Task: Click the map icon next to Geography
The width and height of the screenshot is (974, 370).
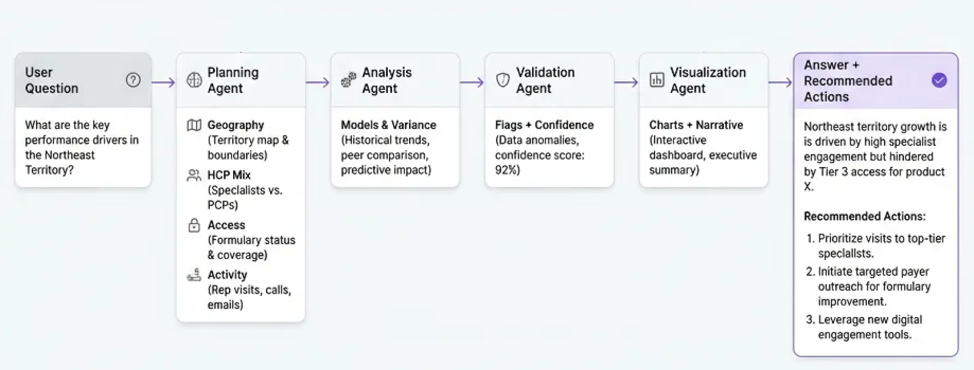Action: point(194,125)
